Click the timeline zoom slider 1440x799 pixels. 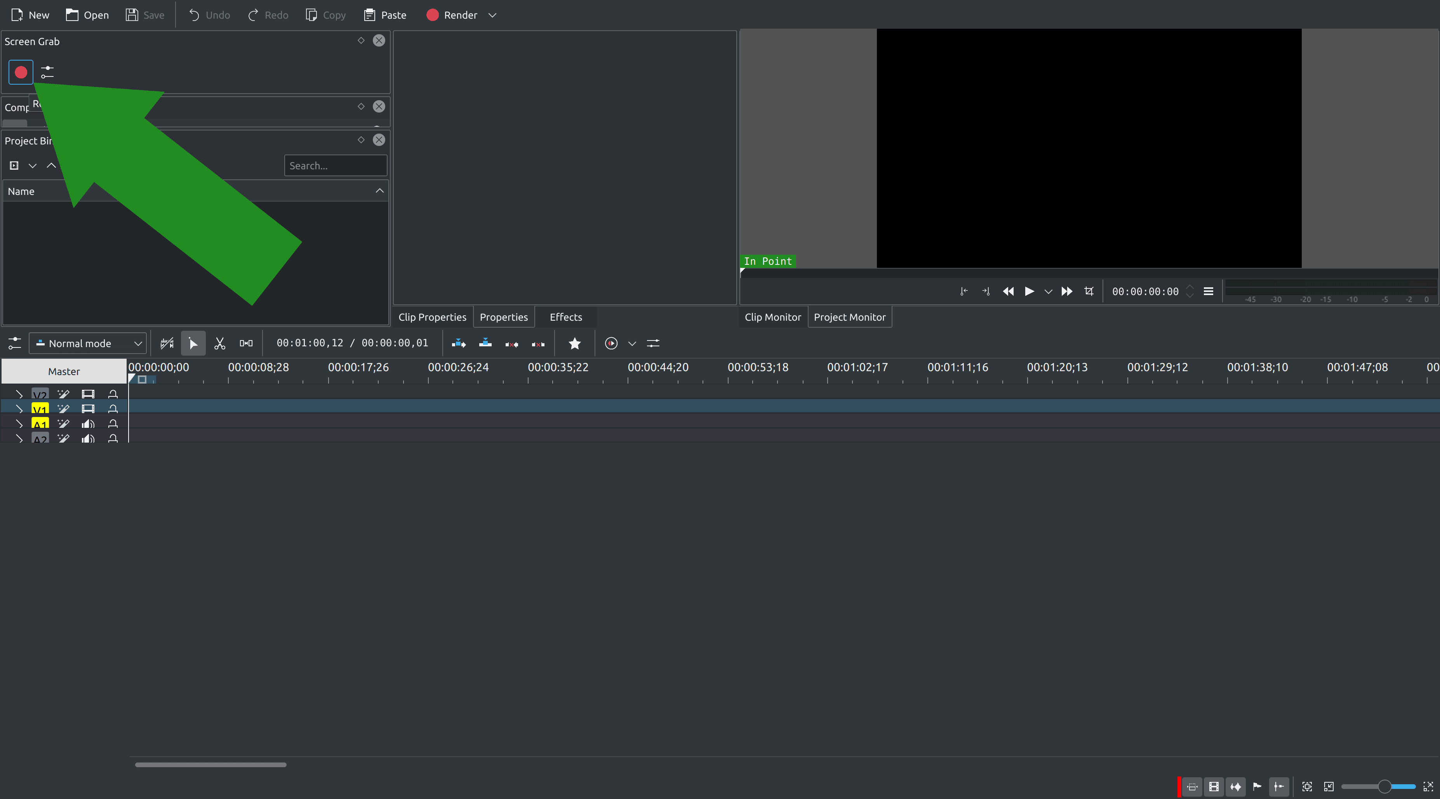click(1378, 787)
